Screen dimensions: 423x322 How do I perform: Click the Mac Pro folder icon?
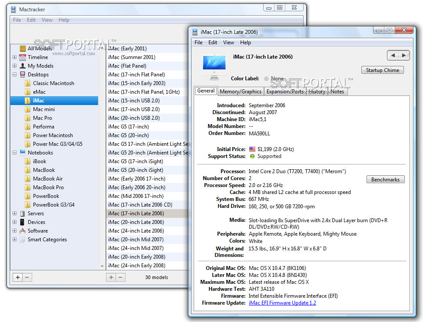[x=27, y=118]
